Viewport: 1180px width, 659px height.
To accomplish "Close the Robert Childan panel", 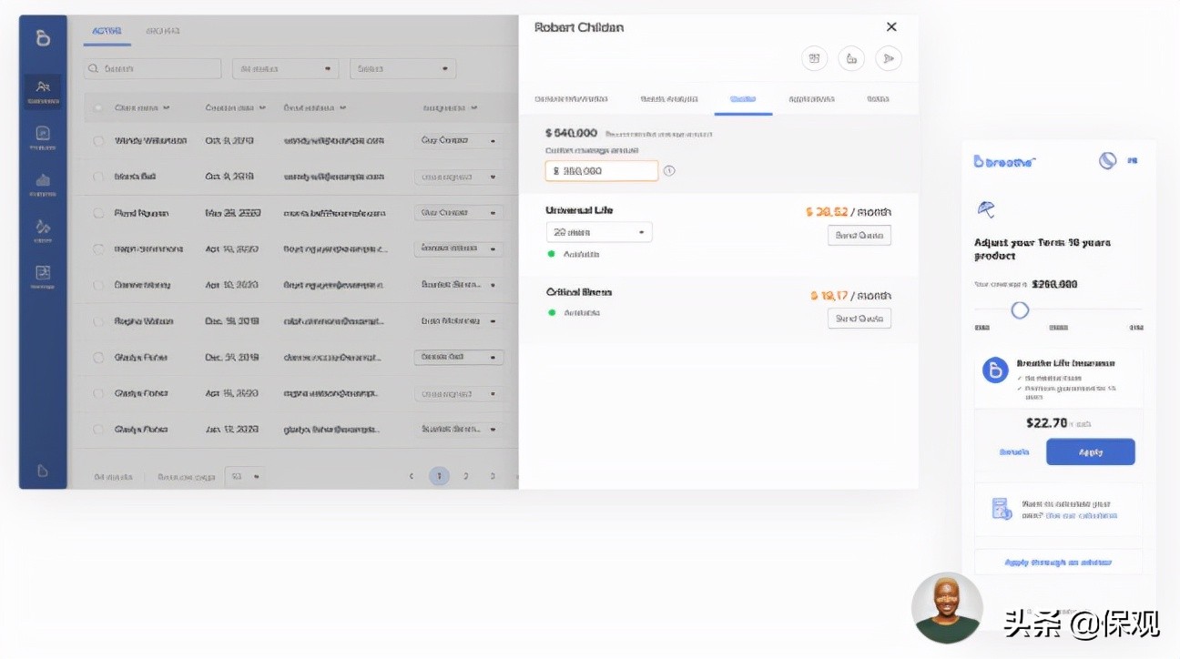I will pyautogui.click(x=891, y=27).
